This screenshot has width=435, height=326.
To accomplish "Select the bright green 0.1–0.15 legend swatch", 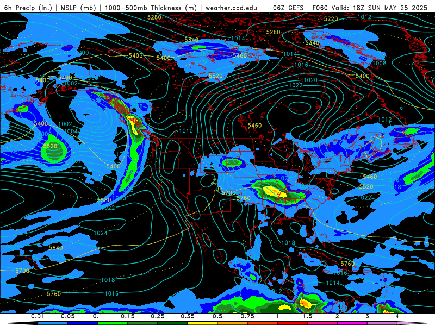I will 113,323.
